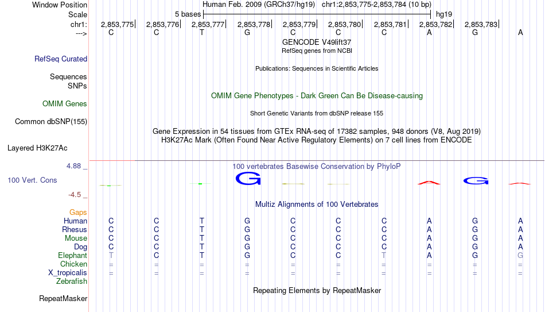The image size is (545, 312).
Task: Click the sequence direction arrow --->
Action: pyautogui.click(x=81, y=33)
